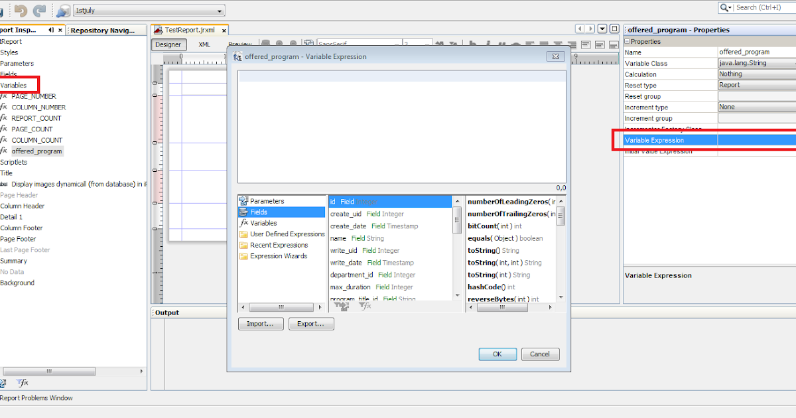Apply left text alignment
The image size is (796, 418).
pyautogui.click(x=529, y=44)
